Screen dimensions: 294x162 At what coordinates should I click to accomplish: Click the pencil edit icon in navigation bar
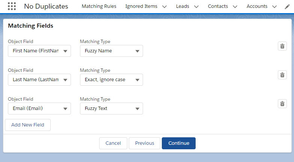point(287,6)
